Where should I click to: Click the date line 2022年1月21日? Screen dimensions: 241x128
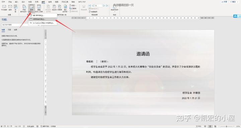pos(191,98)
